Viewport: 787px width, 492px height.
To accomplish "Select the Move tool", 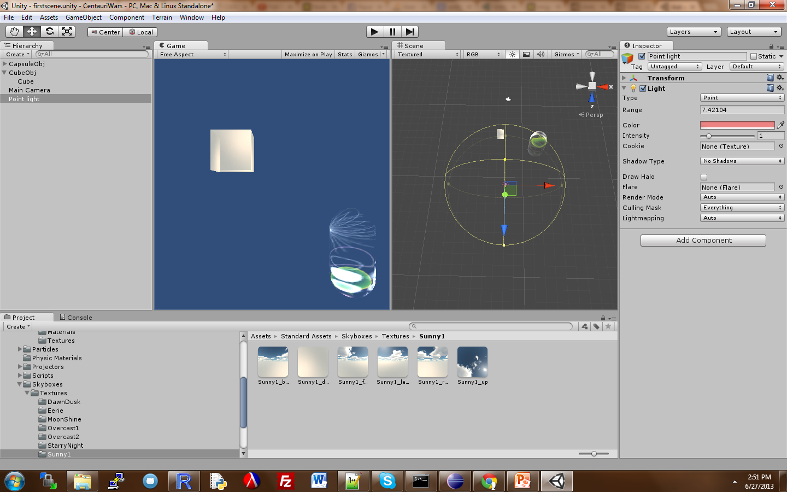I will point(32,31).
